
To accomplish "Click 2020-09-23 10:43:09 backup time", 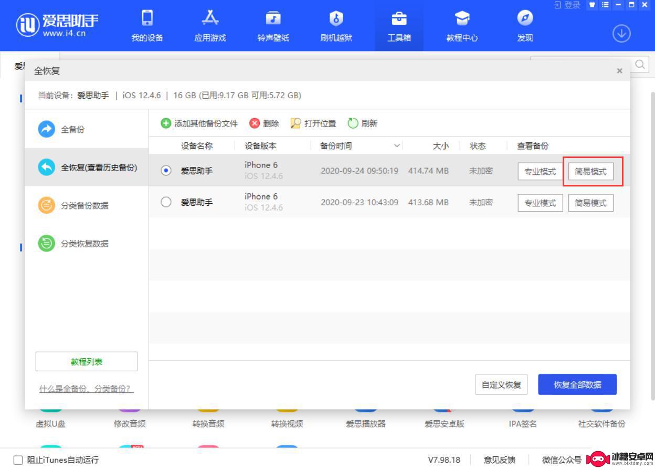I will pos(360,202).
